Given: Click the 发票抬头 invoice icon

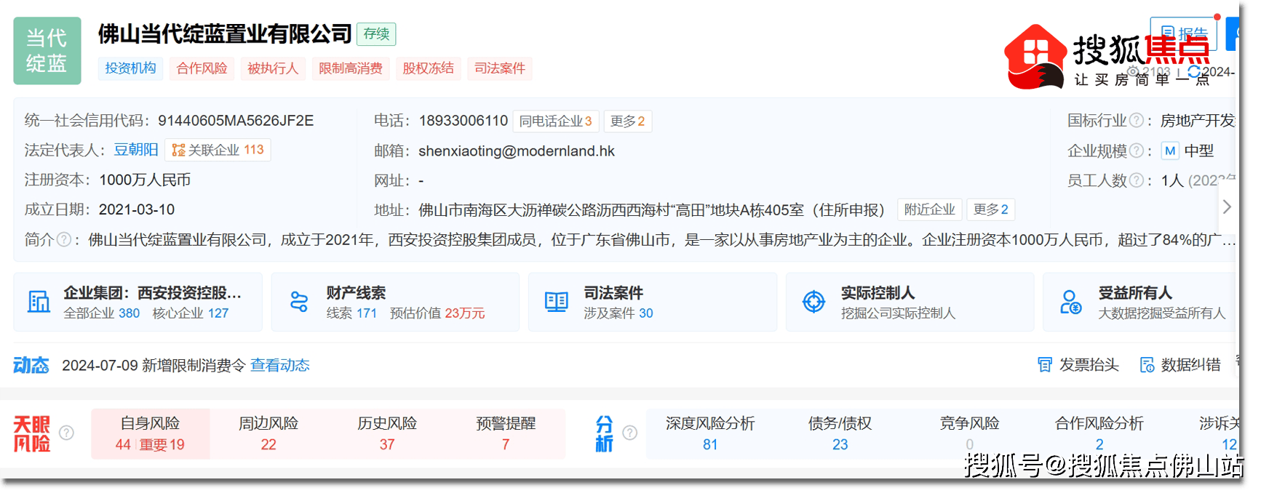Looking at the screenshot, I should [1045, 365].
